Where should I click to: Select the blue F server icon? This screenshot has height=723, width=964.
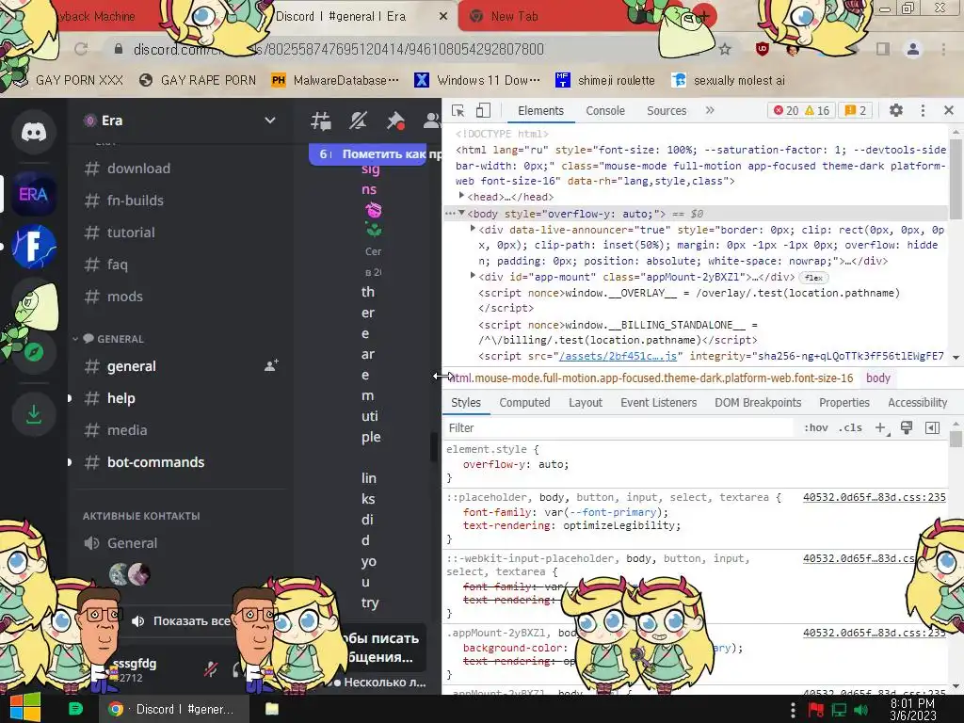(x=34, y=247)
